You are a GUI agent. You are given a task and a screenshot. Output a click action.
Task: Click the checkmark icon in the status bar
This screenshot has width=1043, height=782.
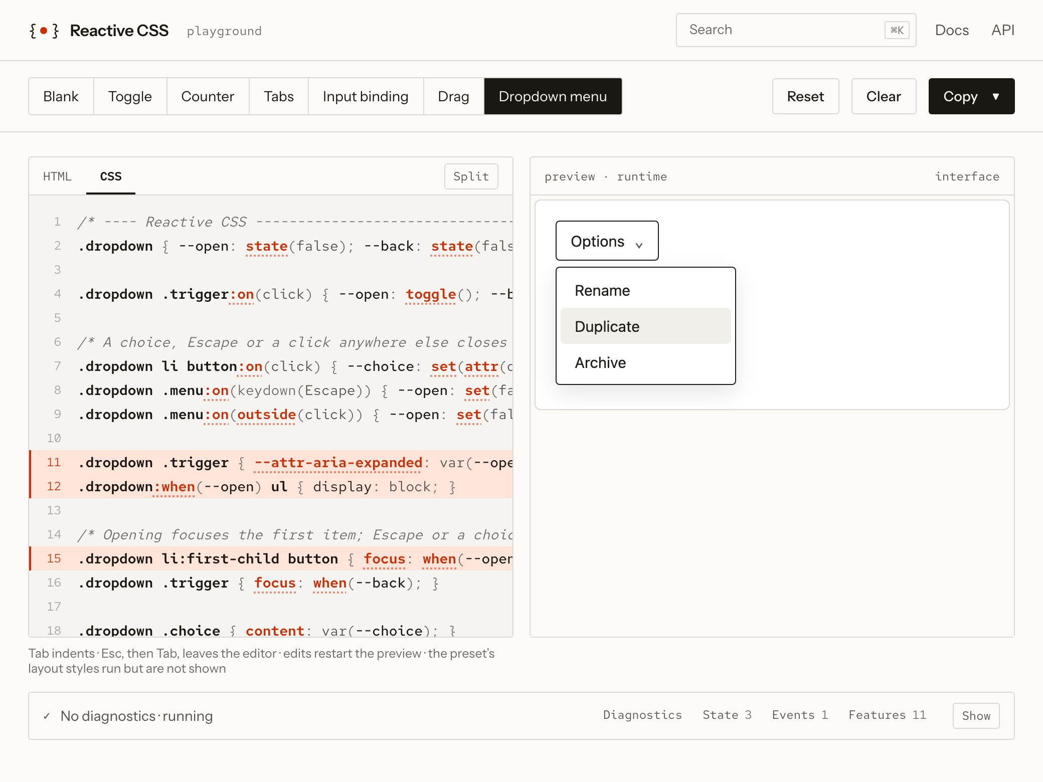point(47,716)
